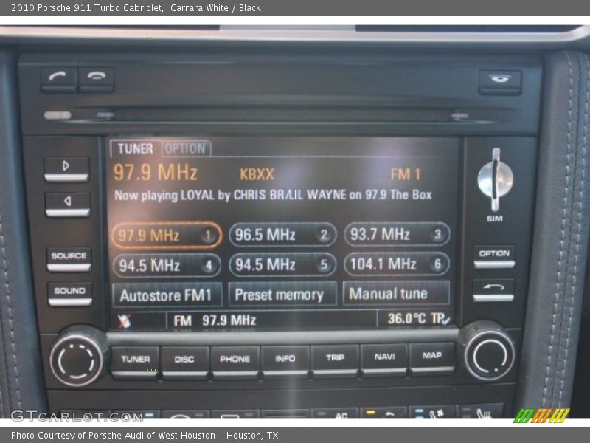The width and height of the screenshot is (590, 443).
Task: Push the SOUND hardware button
Action: [x=70, y=293]
